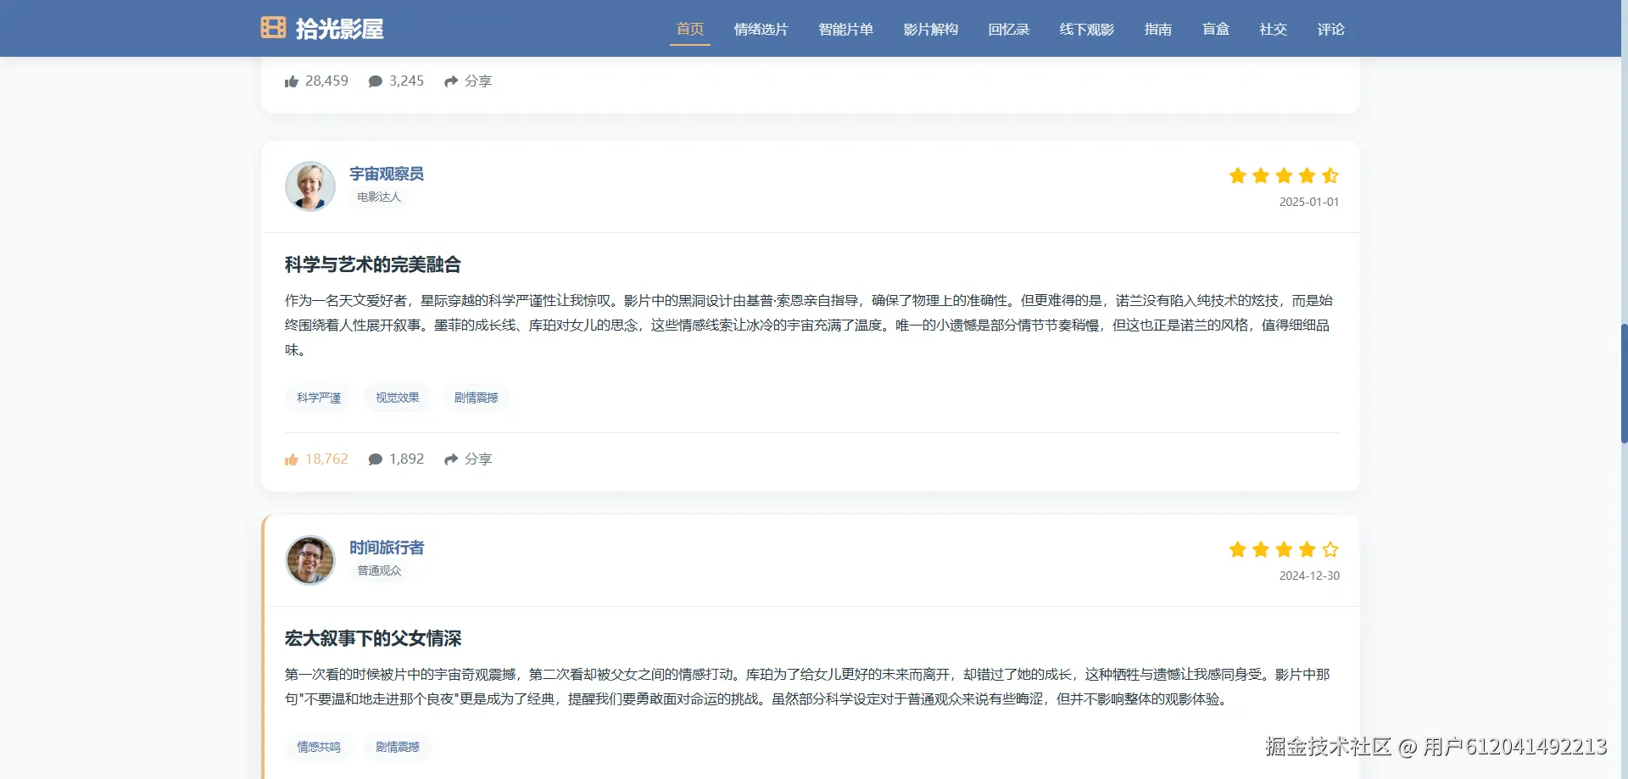Rate by clicking the half star on 宇宙观察员's review
This screenshot has height=779, width=1628.
pos(1330,175)
